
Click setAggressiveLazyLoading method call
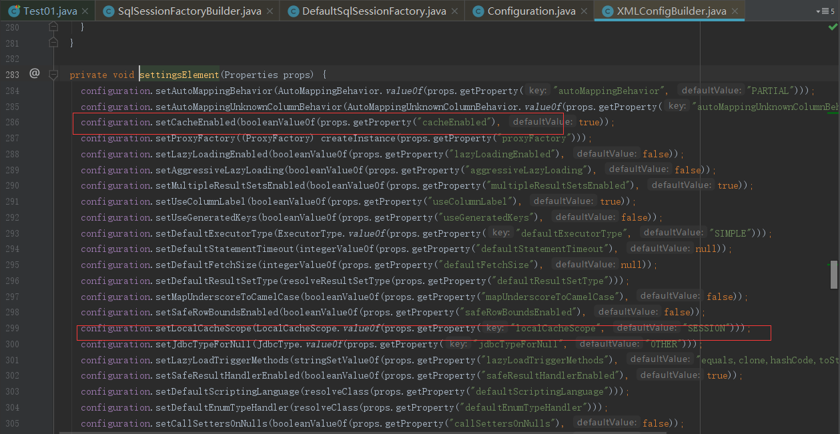[220, 170]
